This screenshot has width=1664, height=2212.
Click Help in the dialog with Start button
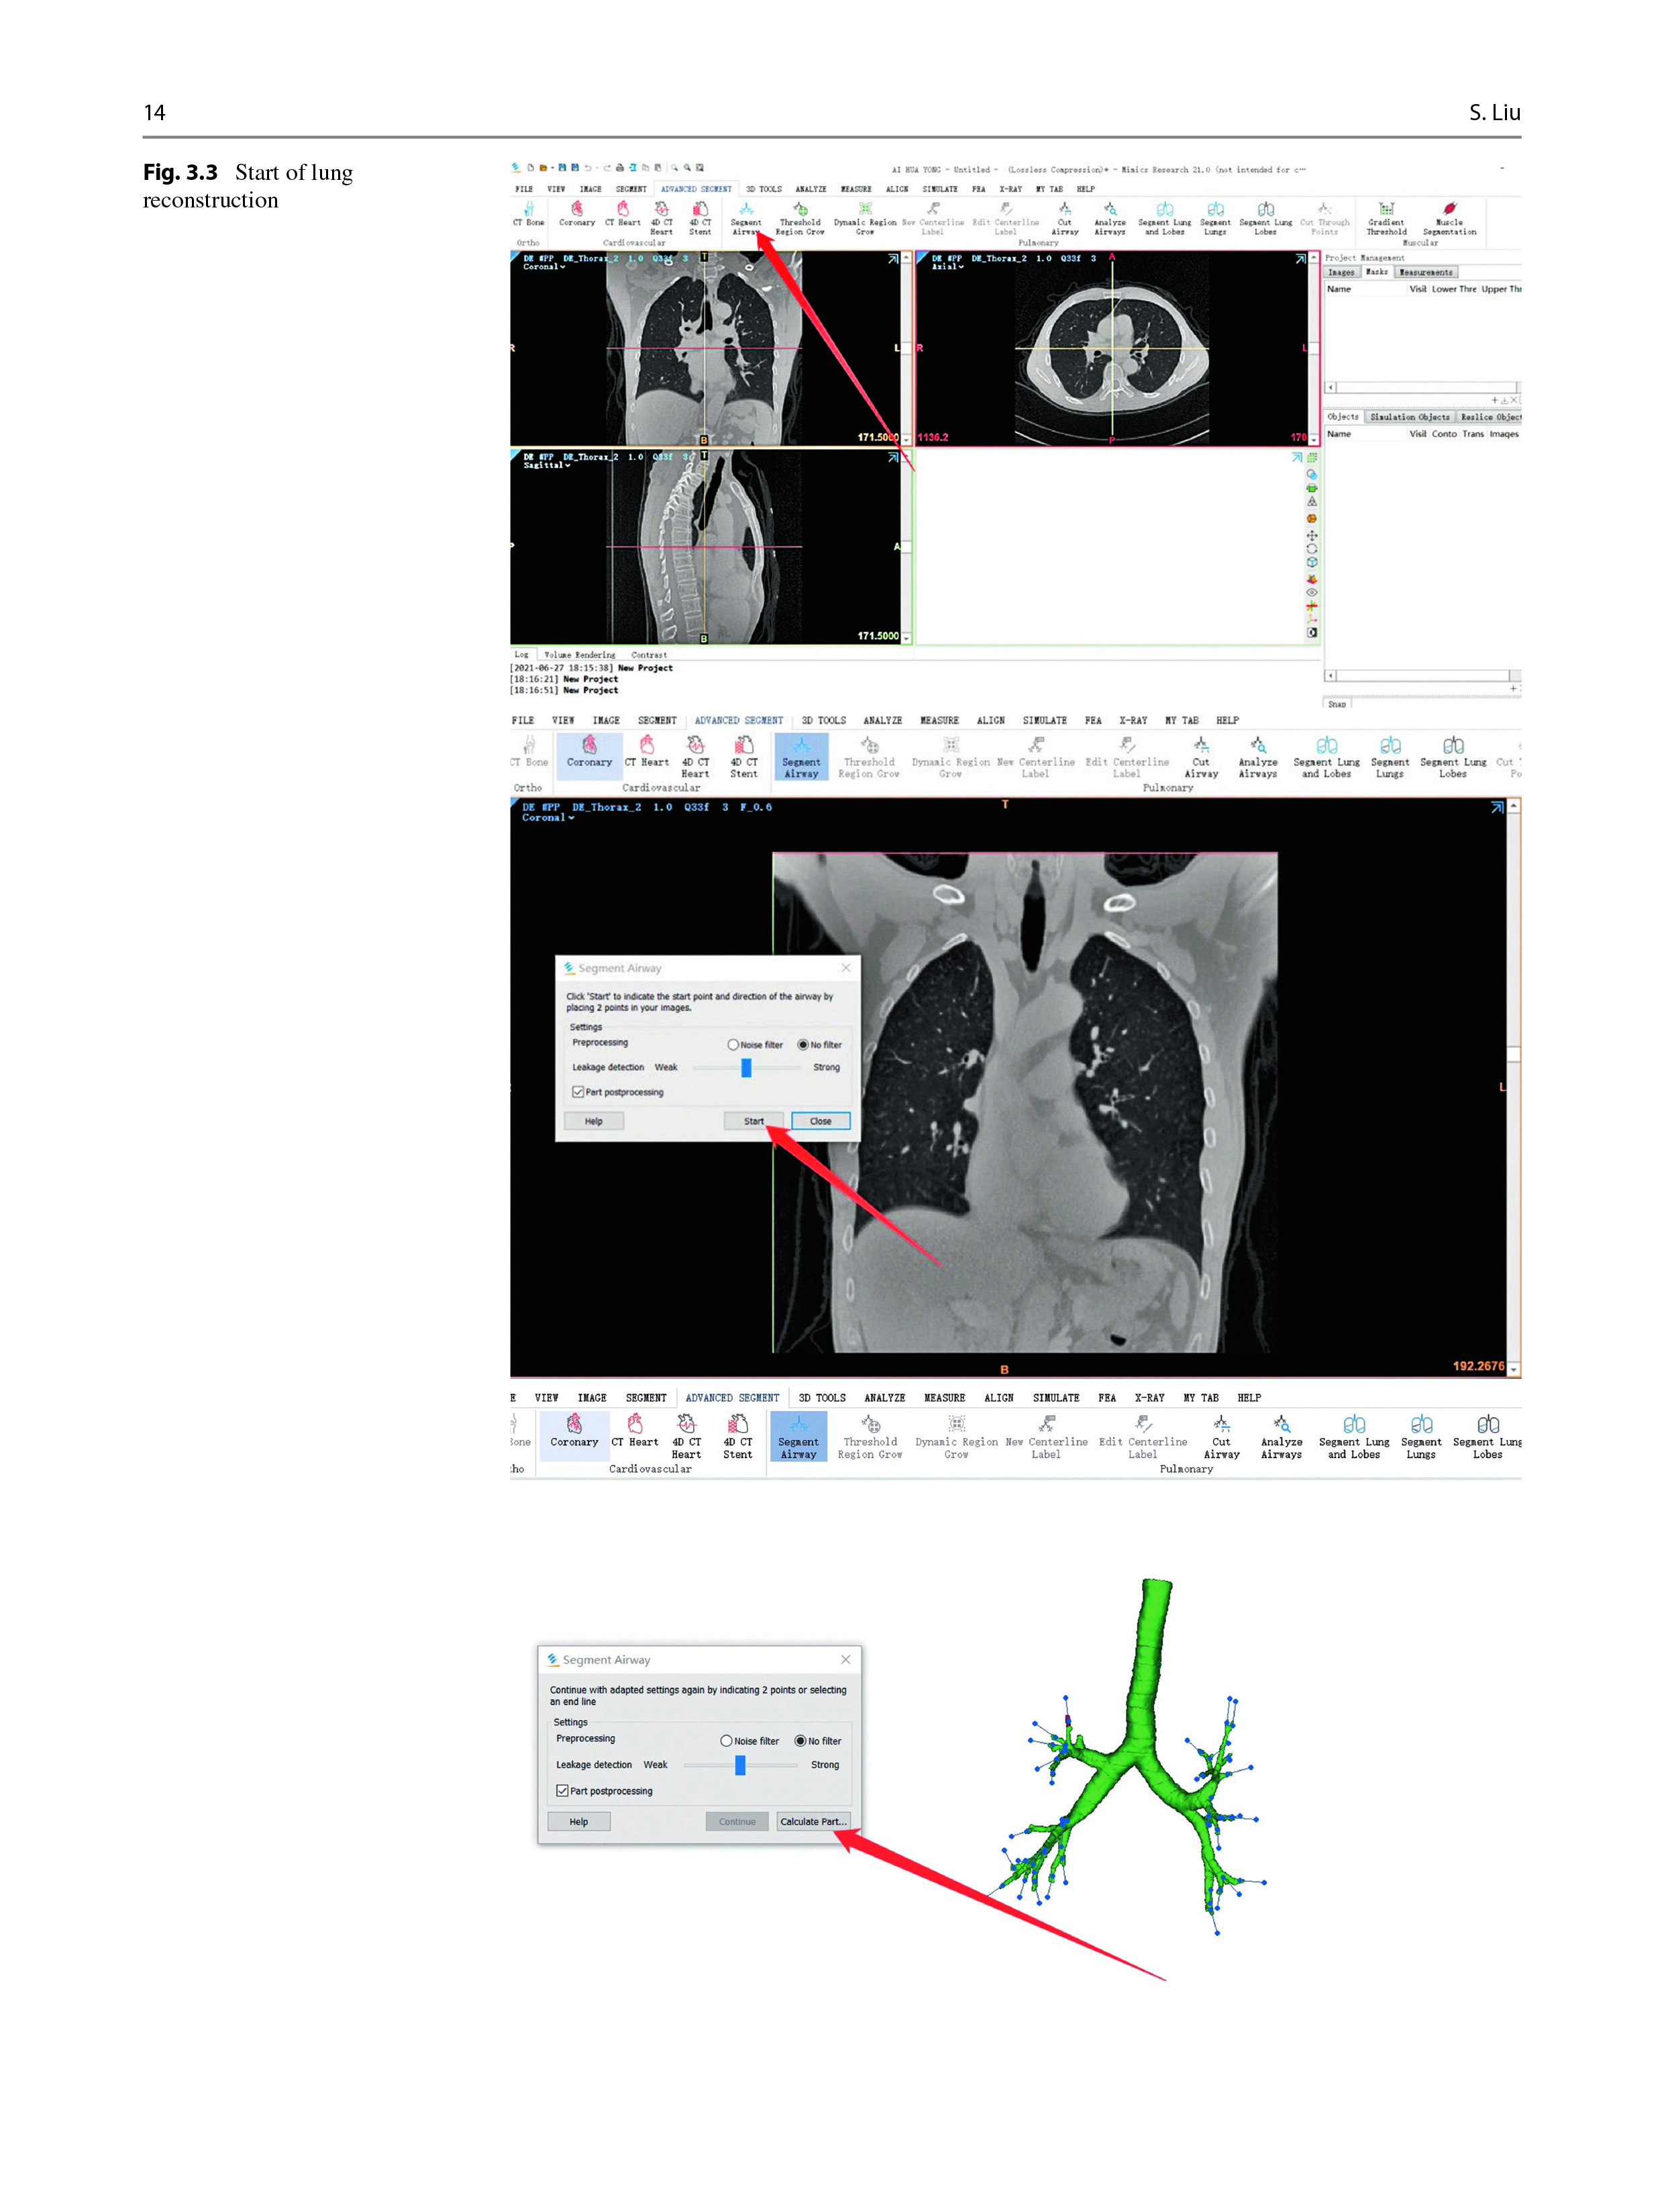(594, 1121)
